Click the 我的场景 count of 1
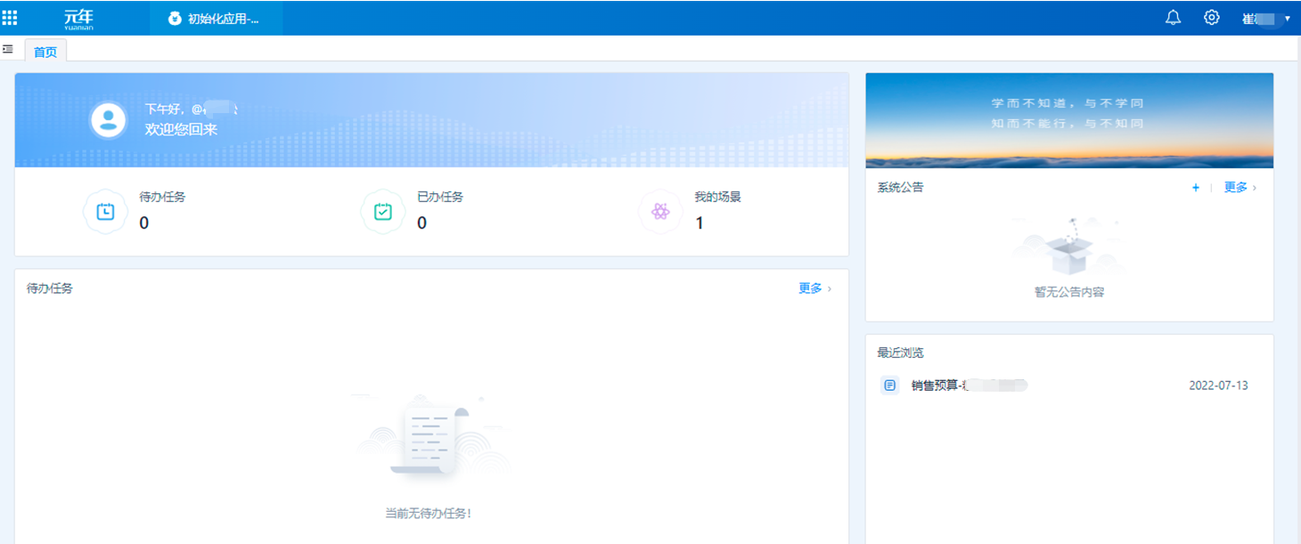The width and height of the screenshot is (1301, 544). (700, 223)
